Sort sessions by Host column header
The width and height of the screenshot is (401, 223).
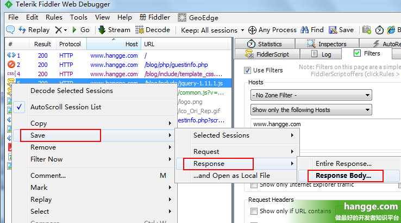pos(114,44)
